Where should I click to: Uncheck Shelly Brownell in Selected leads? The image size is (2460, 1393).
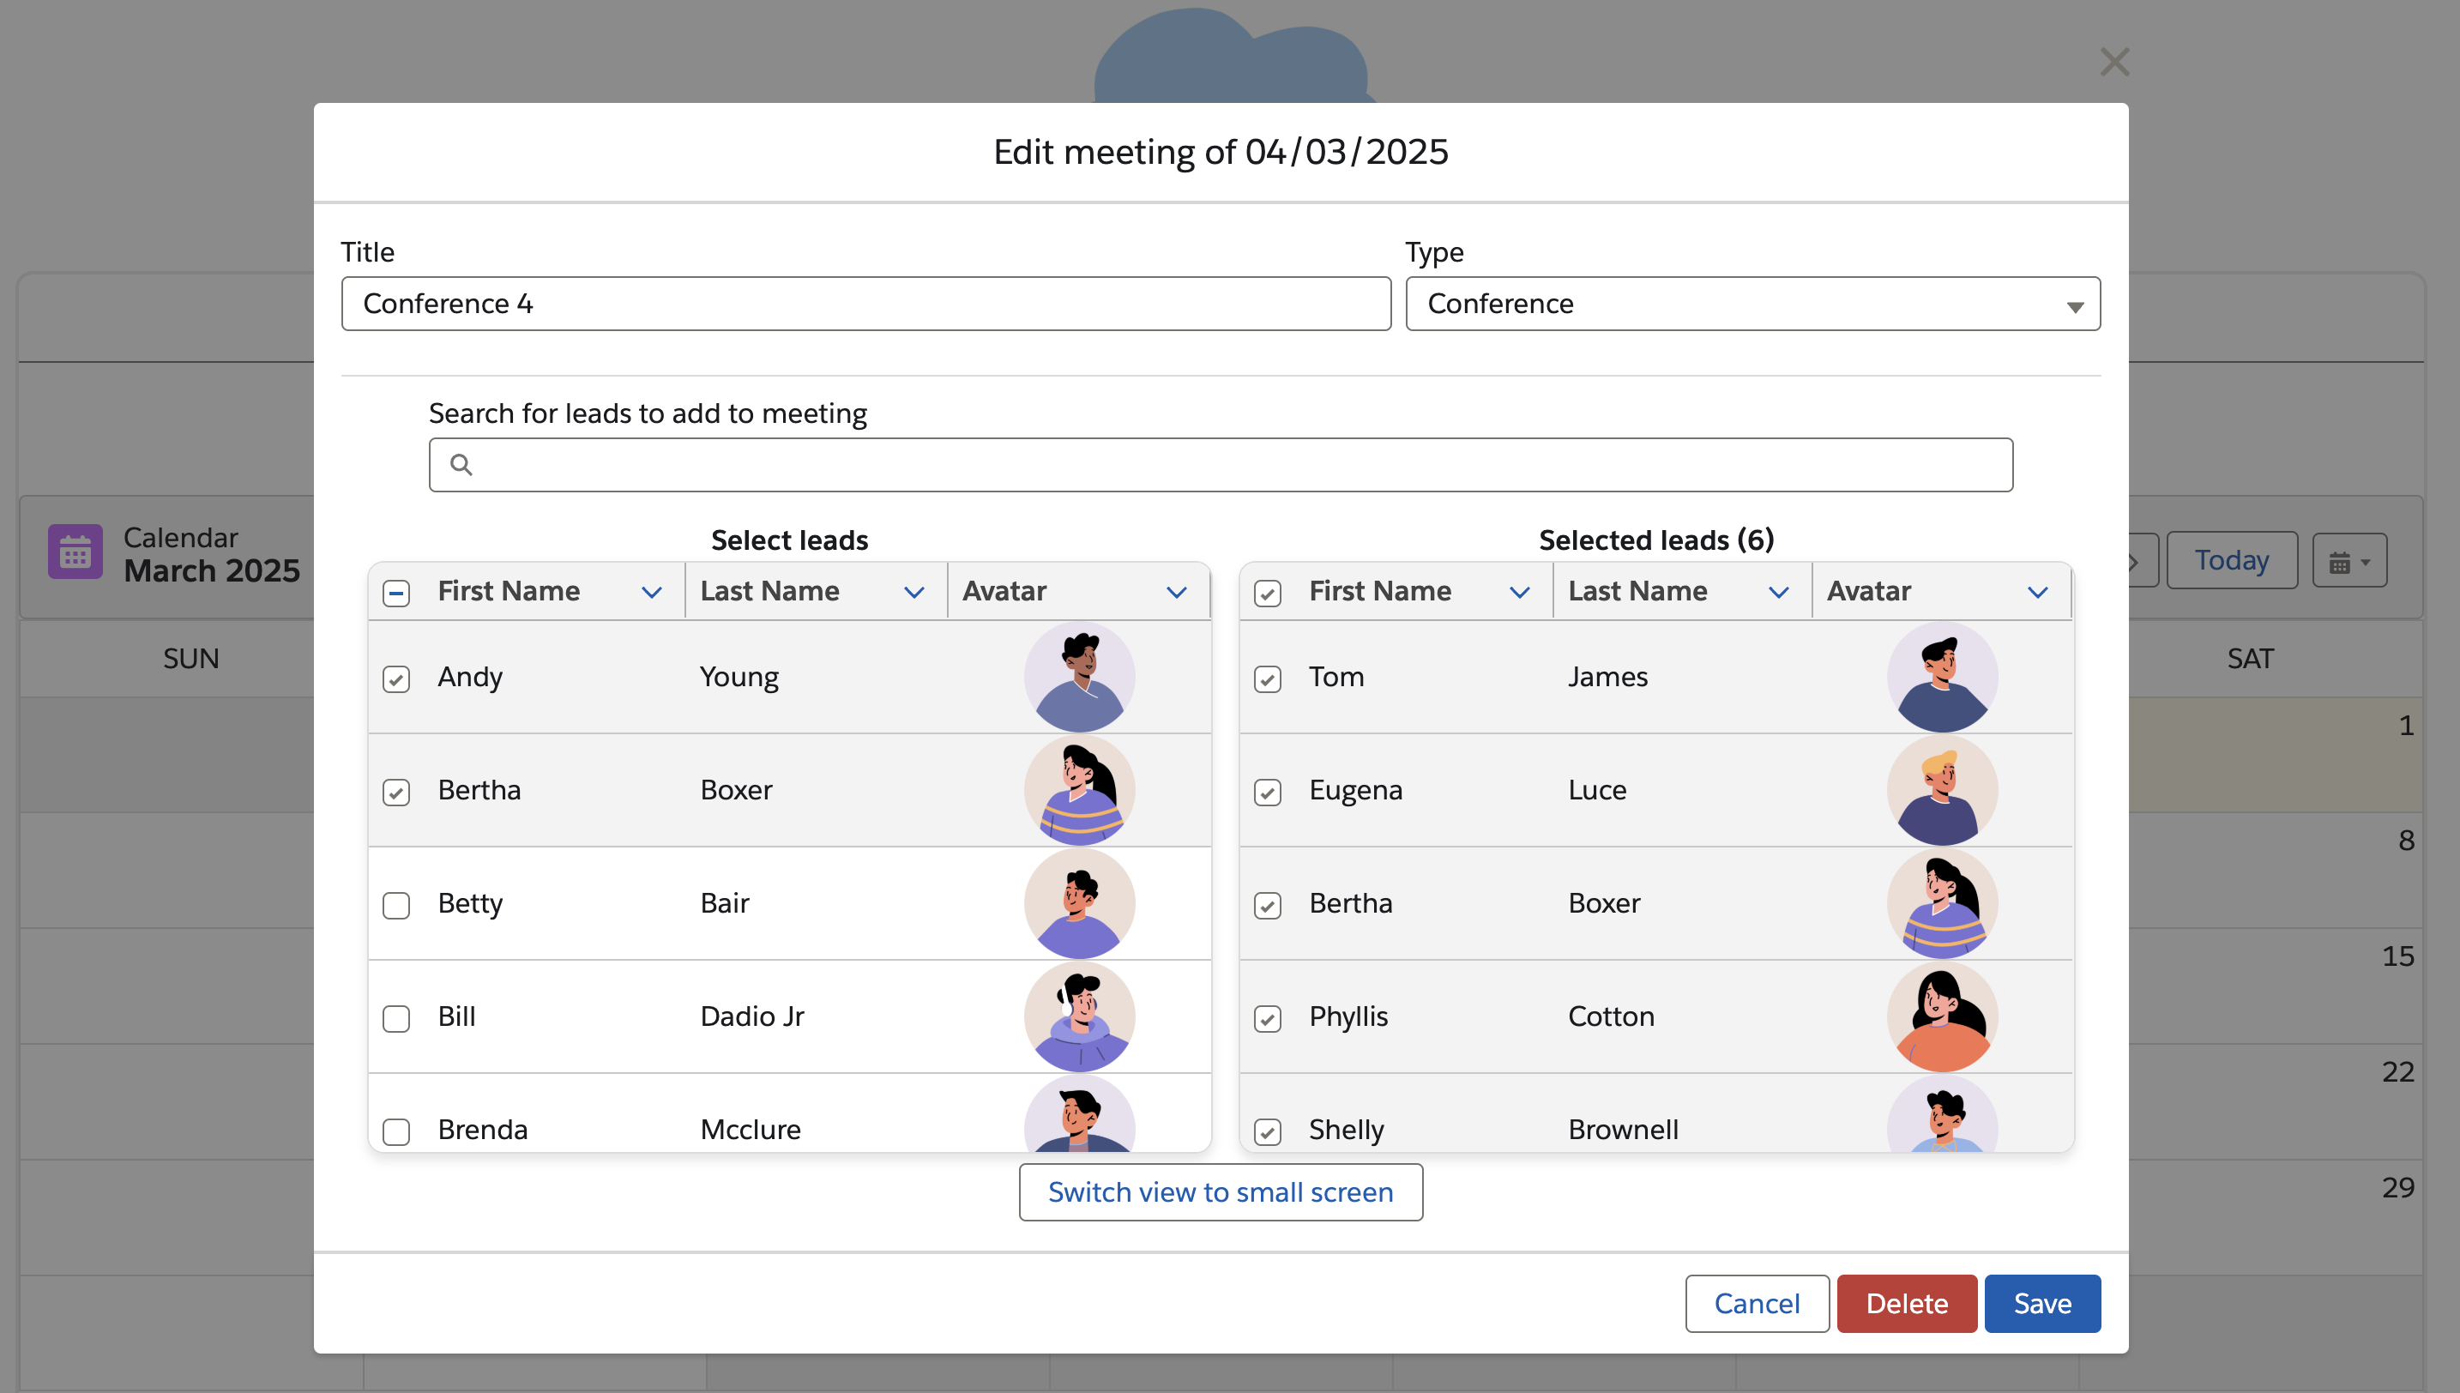pos(1267,1131)
